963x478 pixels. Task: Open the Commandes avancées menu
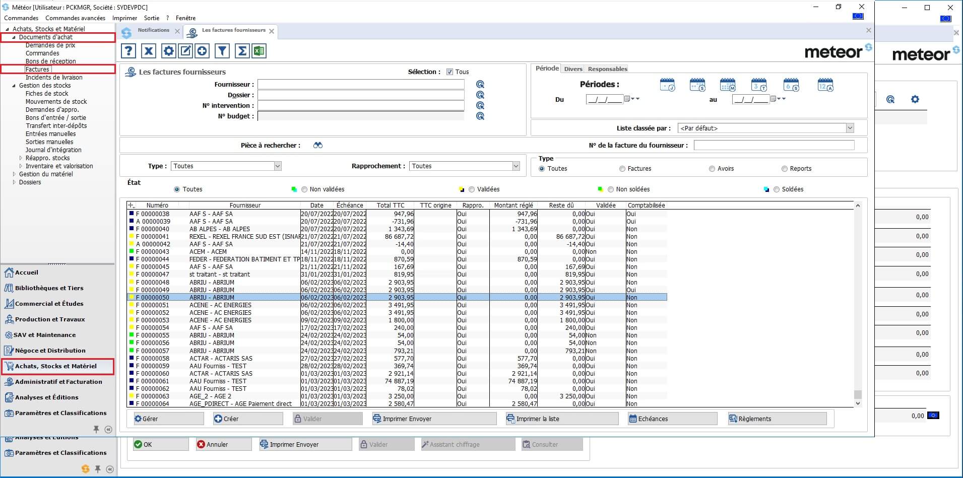[x=76, y=18]
